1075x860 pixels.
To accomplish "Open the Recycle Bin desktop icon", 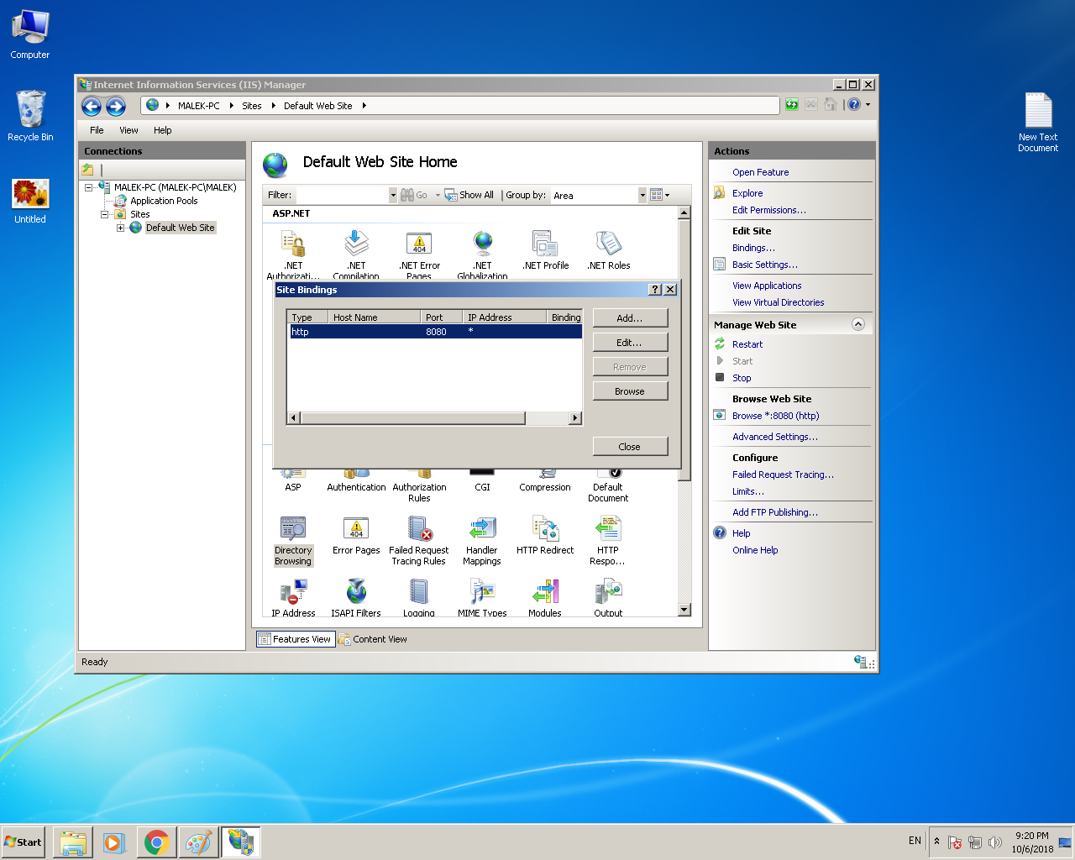I will [30, 116].
